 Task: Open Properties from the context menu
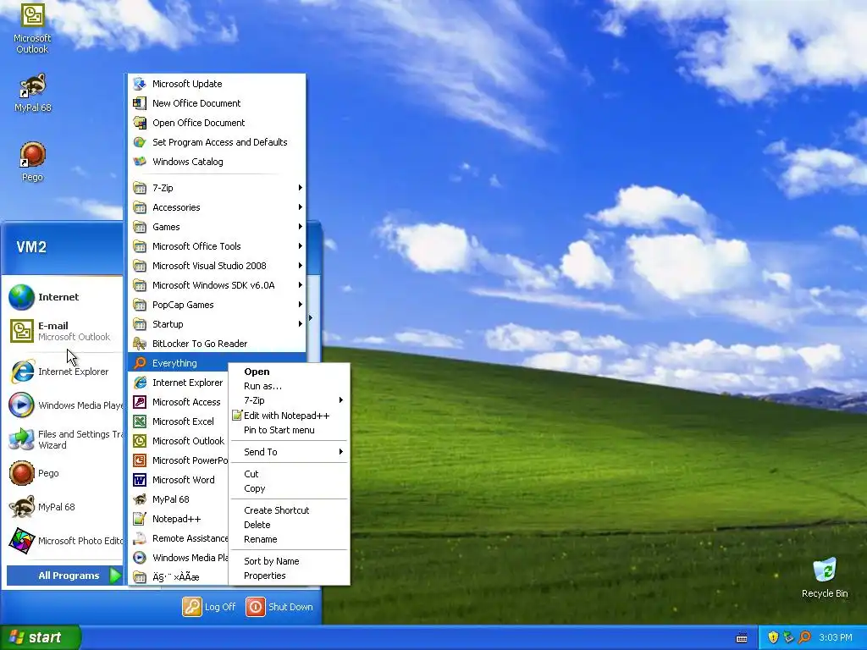[290, 576]
